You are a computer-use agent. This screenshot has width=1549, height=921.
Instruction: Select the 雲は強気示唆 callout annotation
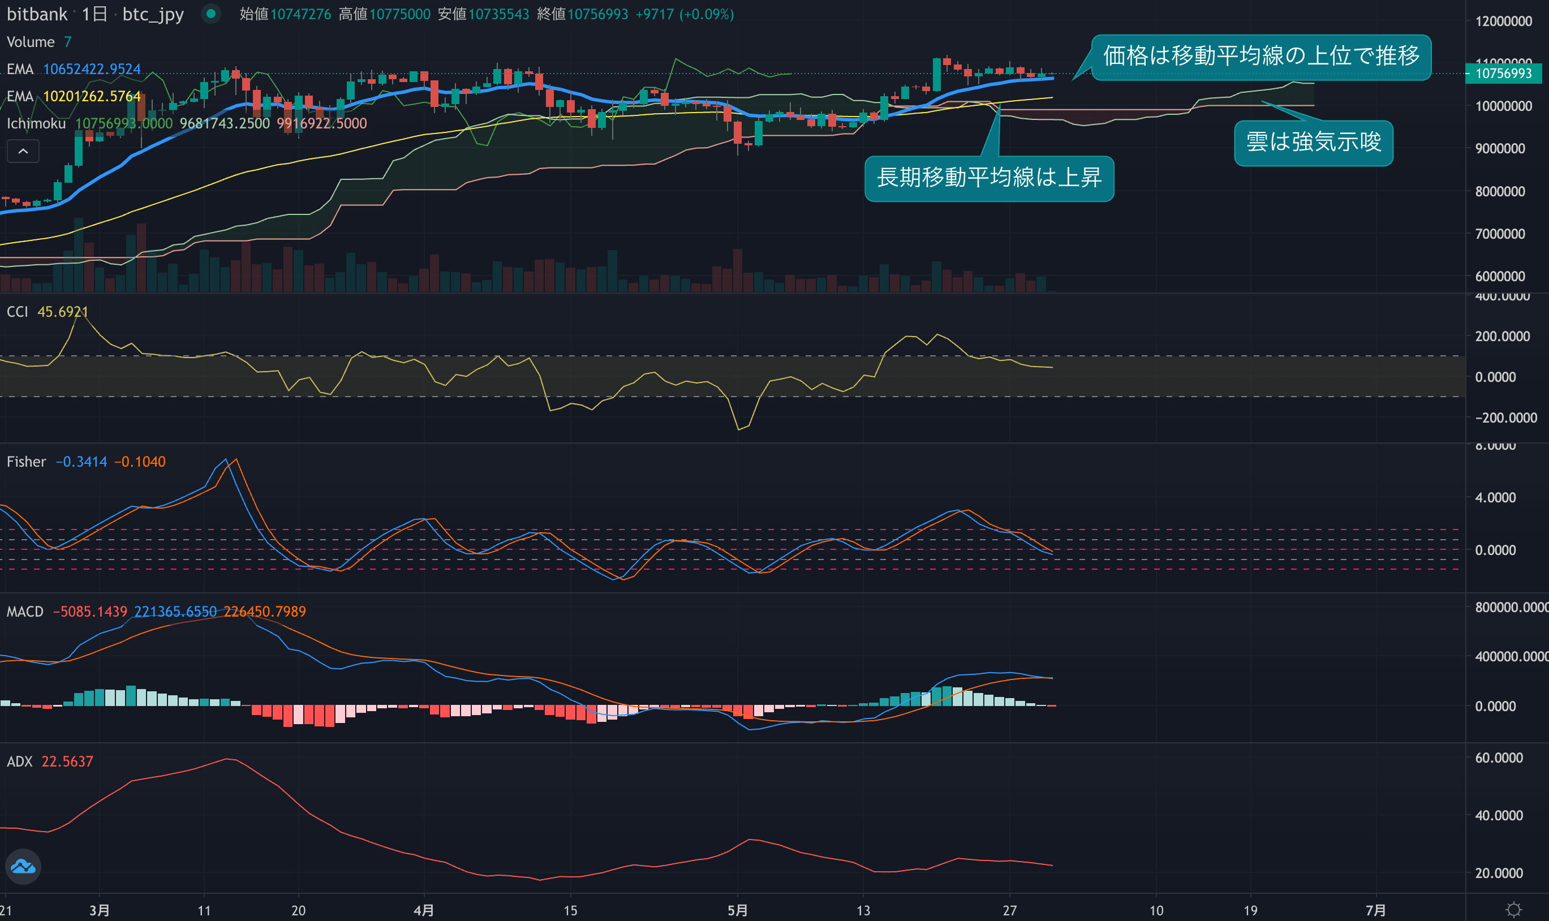click(1313, 143)
